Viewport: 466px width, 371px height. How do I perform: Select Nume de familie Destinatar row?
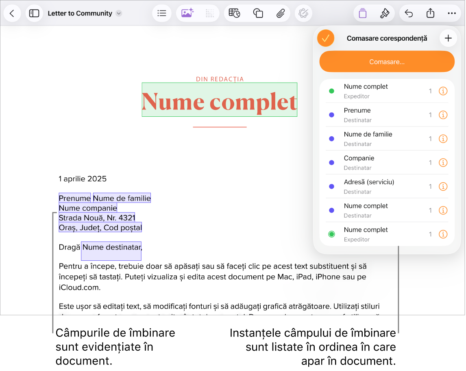pos(387,139)
